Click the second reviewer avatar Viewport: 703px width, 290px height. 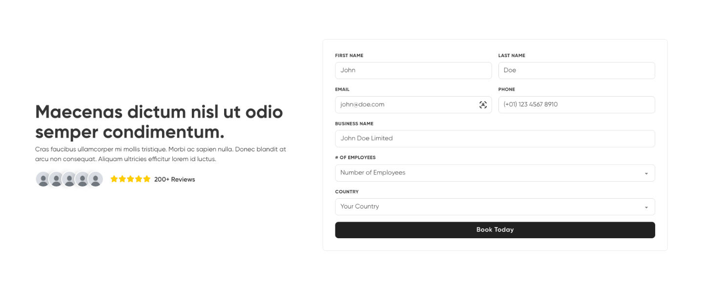click(56, 179)
